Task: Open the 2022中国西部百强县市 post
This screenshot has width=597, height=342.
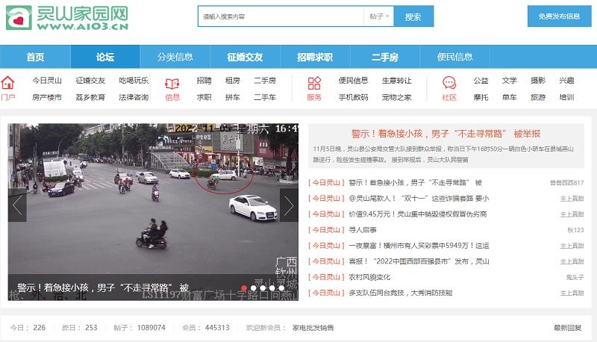Action: [x=419, y=261]
